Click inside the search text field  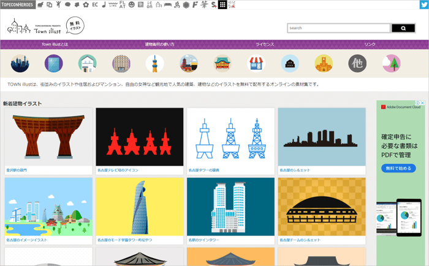(338, 28)
